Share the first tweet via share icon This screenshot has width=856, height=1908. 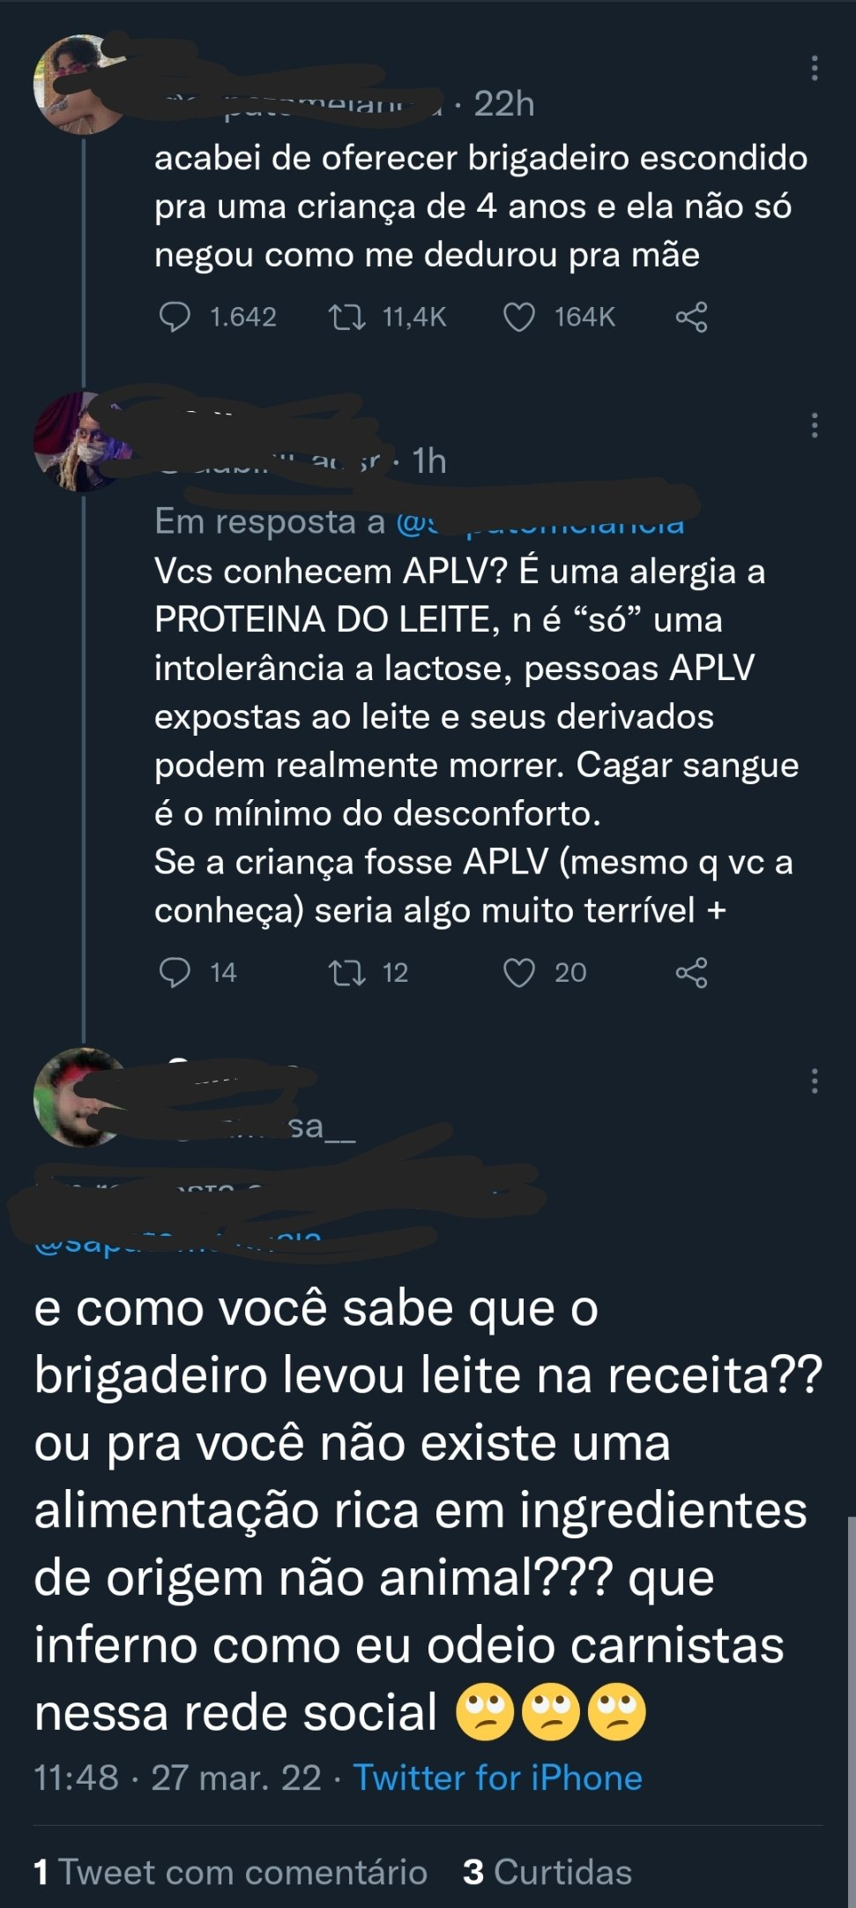point(691,317)
